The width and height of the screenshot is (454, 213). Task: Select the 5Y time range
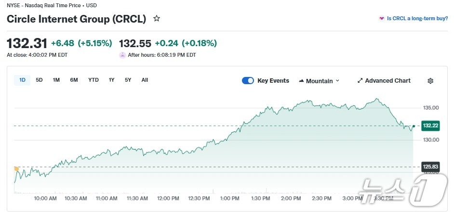click(x=128, y=80)
